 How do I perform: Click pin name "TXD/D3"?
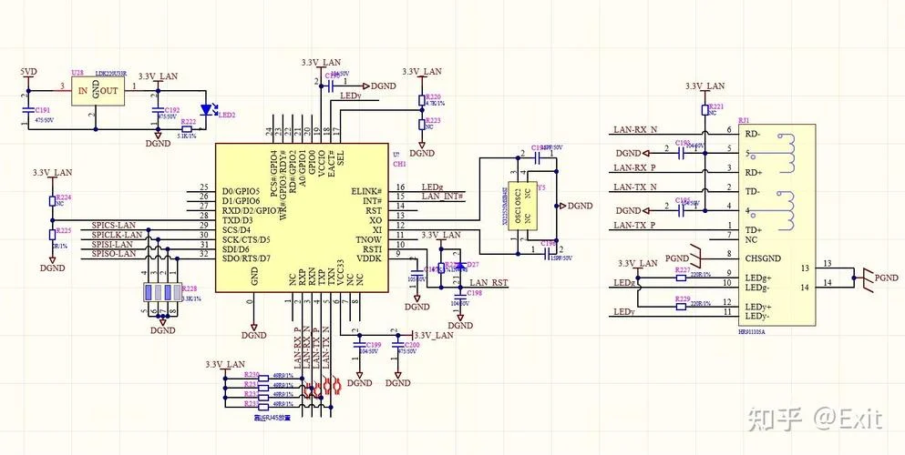pos(237,220)
